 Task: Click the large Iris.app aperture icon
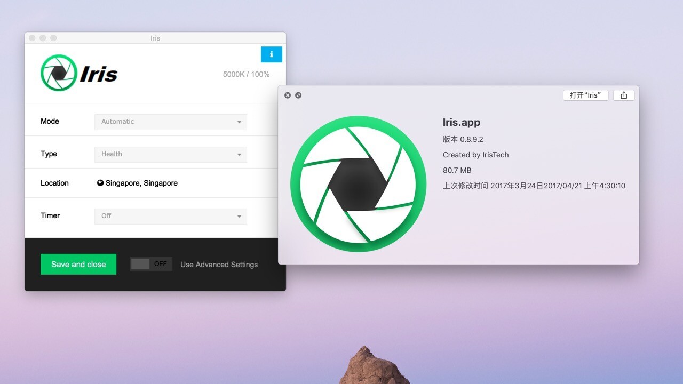pyautogui.click(x=359, y=184)
